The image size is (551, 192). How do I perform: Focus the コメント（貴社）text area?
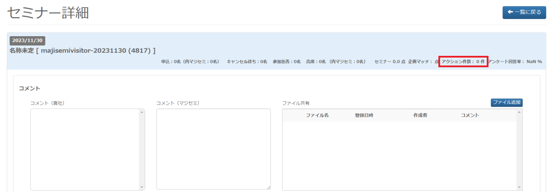85,149
